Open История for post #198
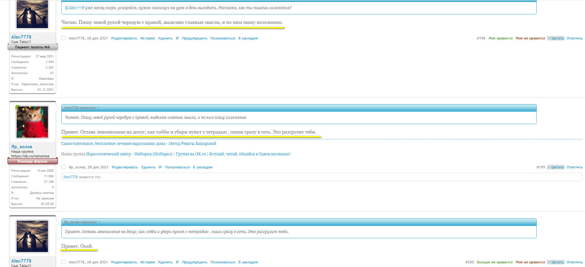Image resolution: width=585 pixels, height=267 pixels. coord(147,38)
